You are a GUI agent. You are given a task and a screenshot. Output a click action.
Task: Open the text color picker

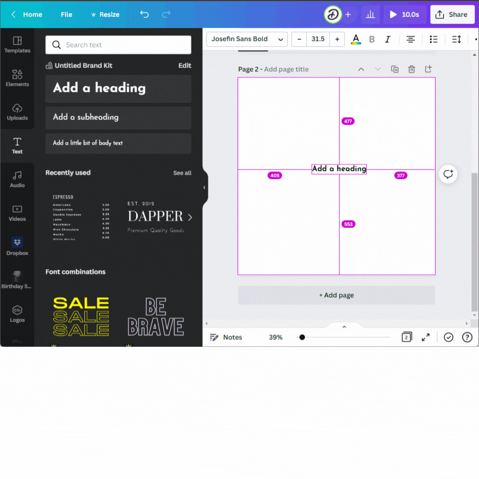click(356, 39)
